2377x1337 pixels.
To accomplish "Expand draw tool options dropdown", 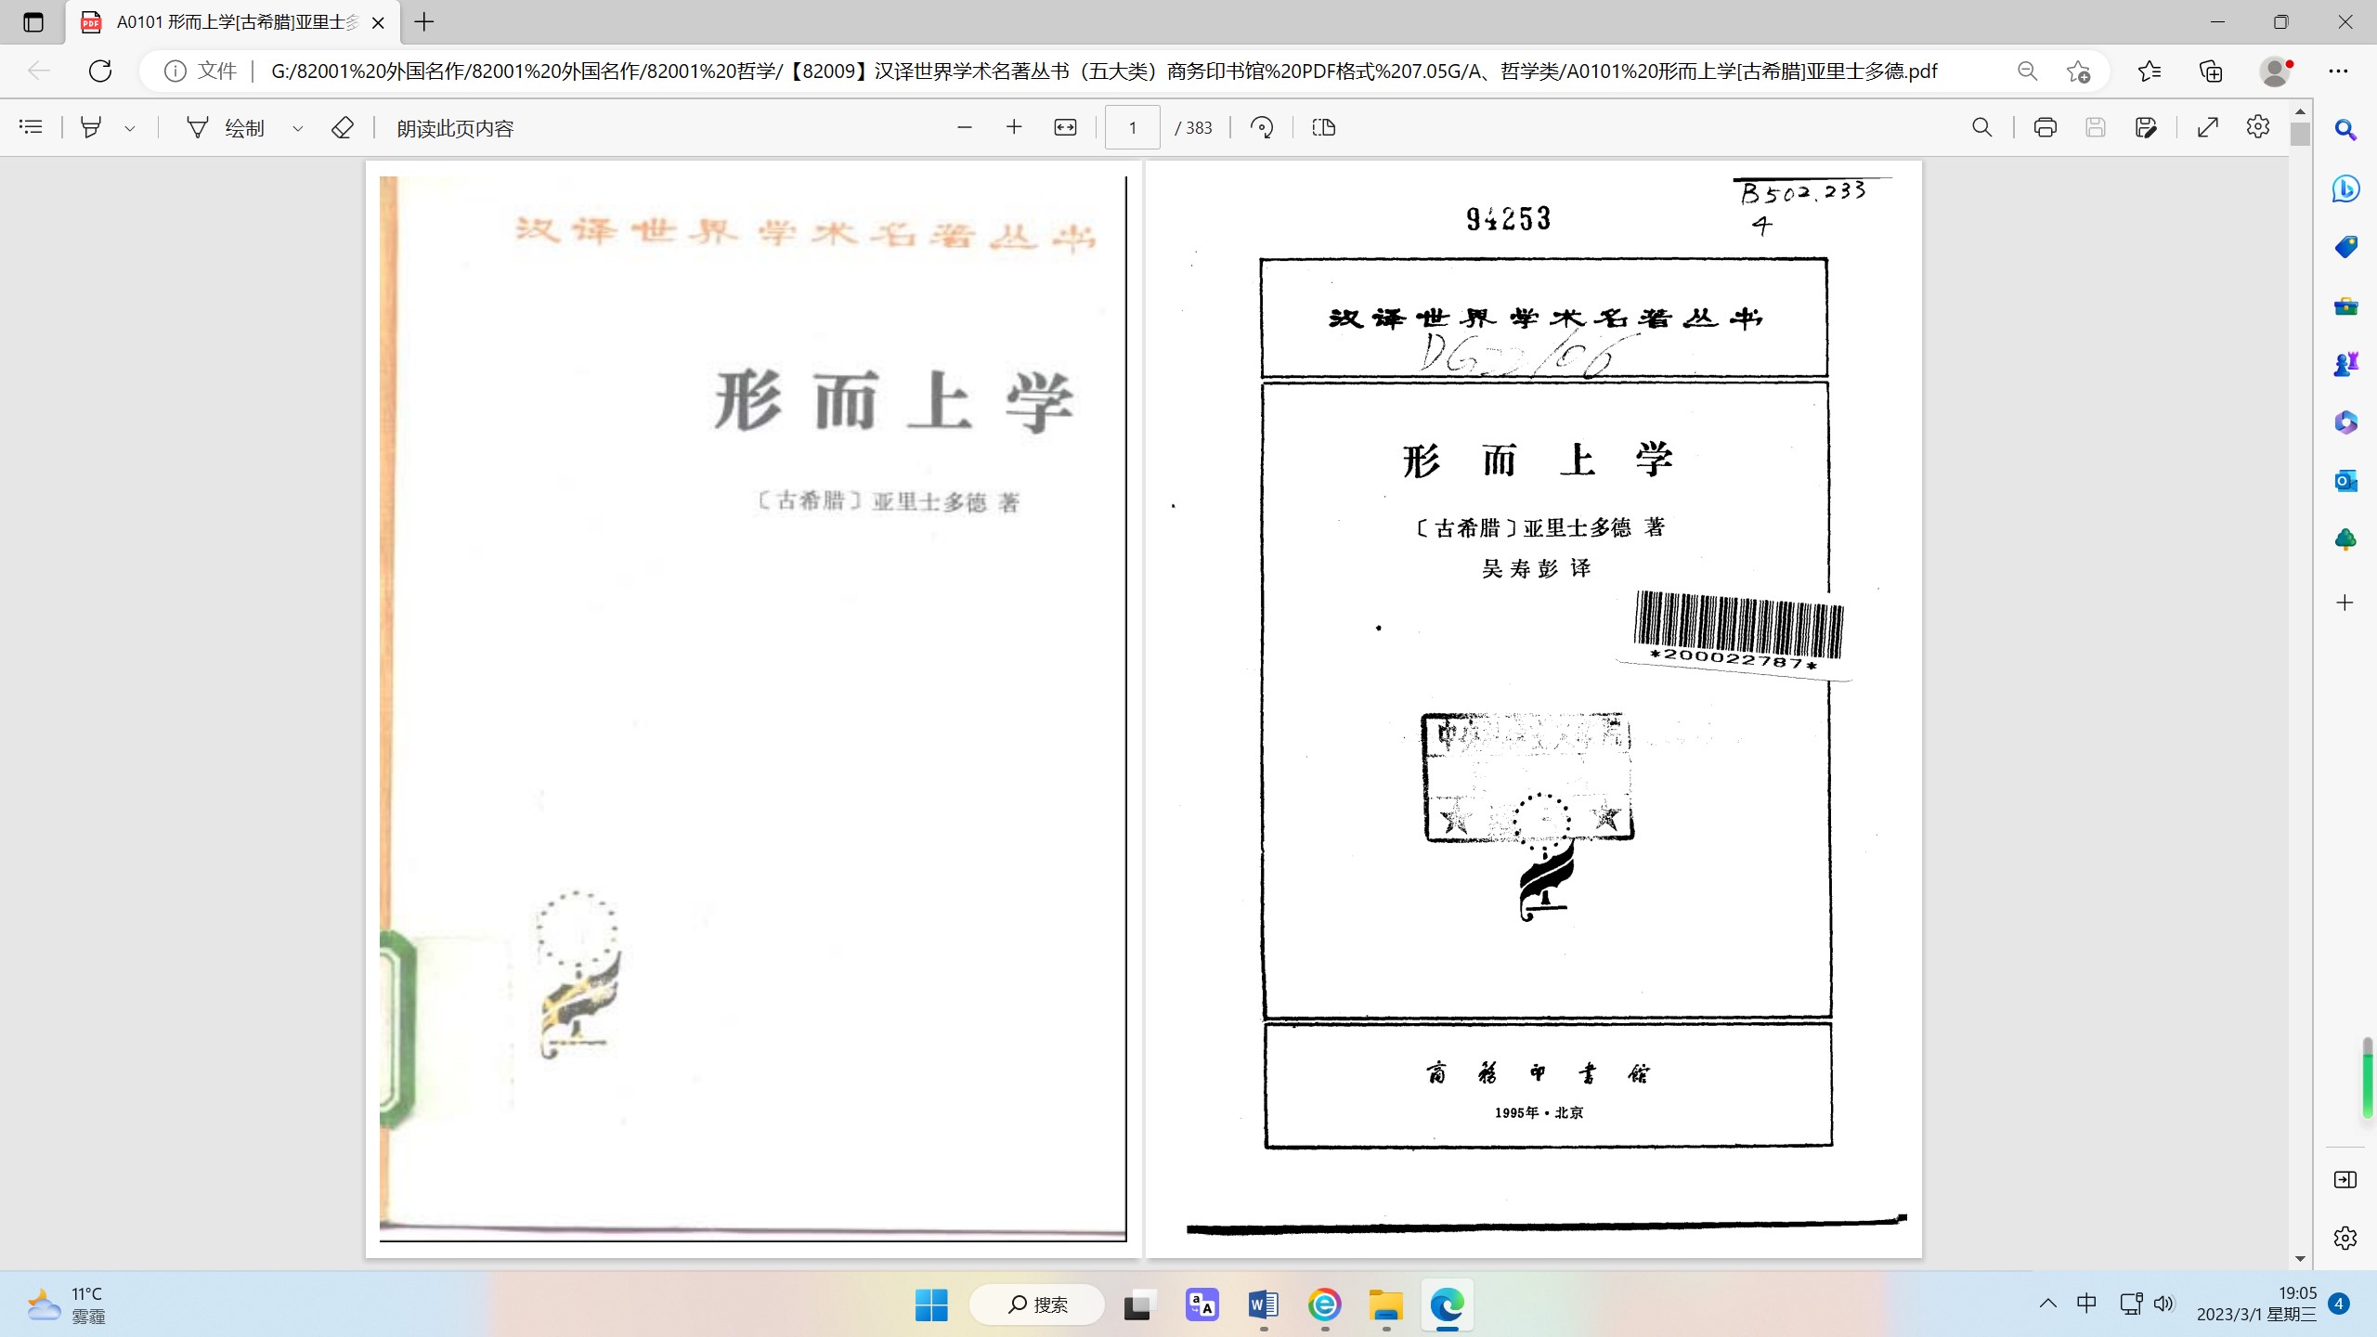I will click(297, 128).
